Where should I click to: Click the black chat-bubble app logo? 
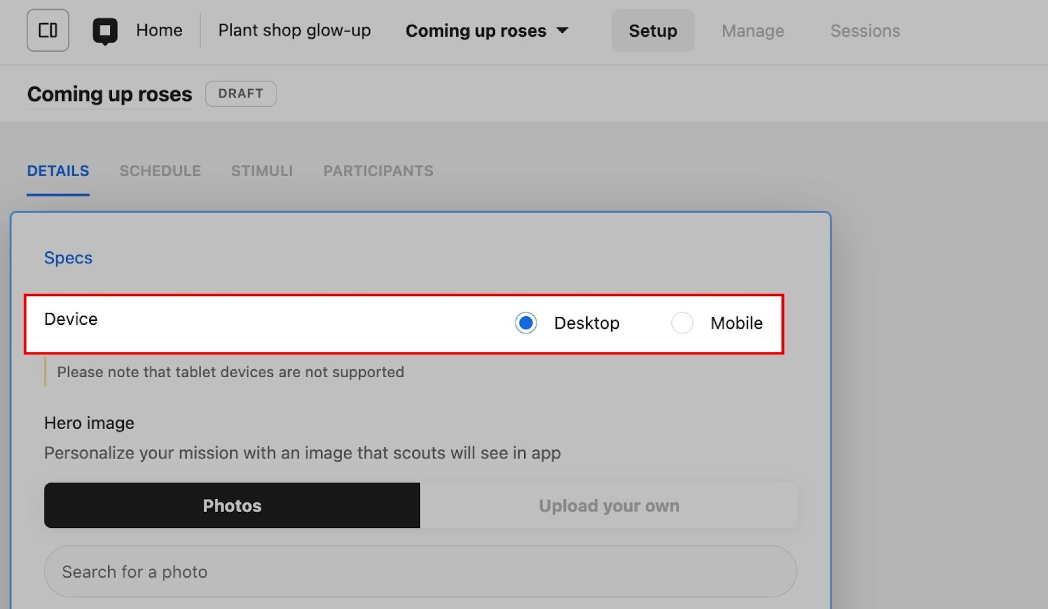coord(105,31)
